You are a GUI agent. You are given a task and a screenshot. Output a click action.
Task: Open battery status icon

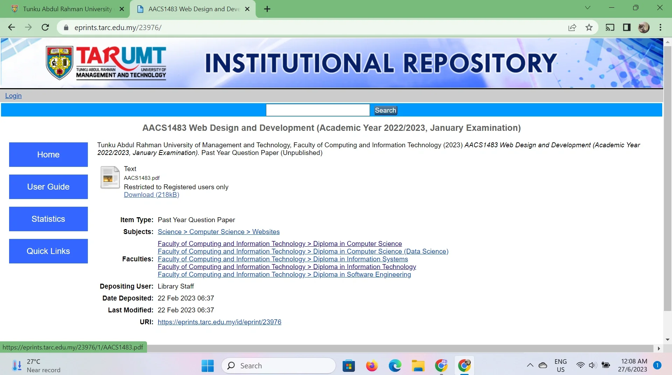tap(605, 366)
